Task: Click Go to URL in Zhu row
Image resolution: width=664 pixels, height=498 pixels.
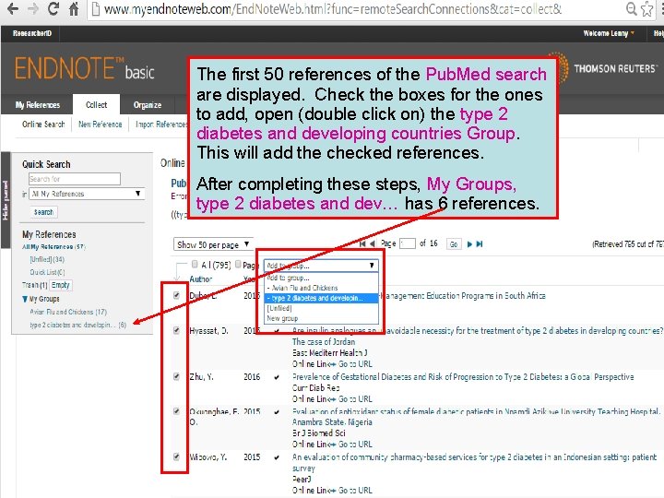Action: pyautogui.click(x=355, y=399)
